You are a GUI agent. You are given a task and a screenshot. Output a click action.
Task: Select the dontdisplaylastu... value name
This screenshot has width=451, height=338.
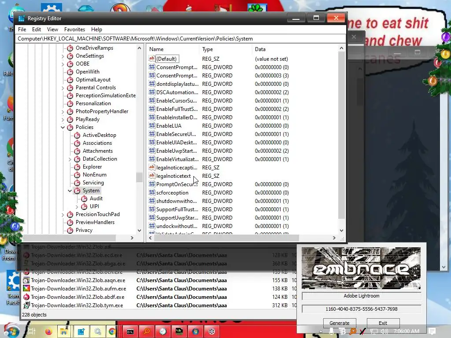pos(177,84)
